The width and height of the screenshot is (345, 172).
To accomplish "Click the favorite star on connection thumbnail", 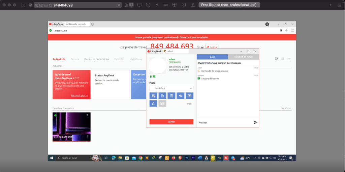I will click(x=88, y=115).
